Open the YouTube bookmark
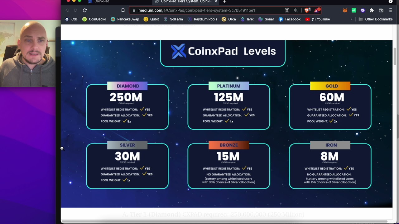 point(317,19)
